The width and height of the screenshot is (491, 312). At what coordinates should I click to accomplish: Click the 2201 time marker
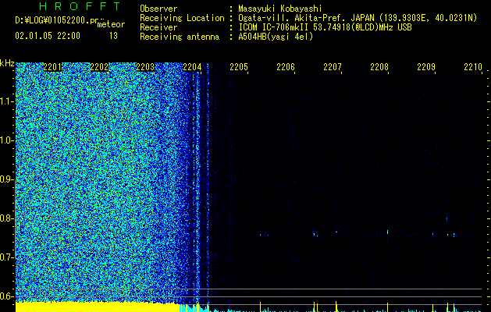tap(52, 67)
